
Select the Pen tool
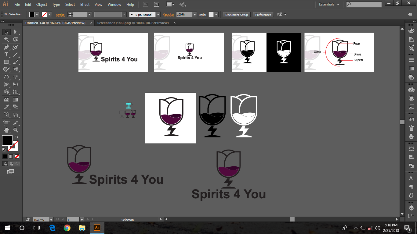[x=6, y=47]
